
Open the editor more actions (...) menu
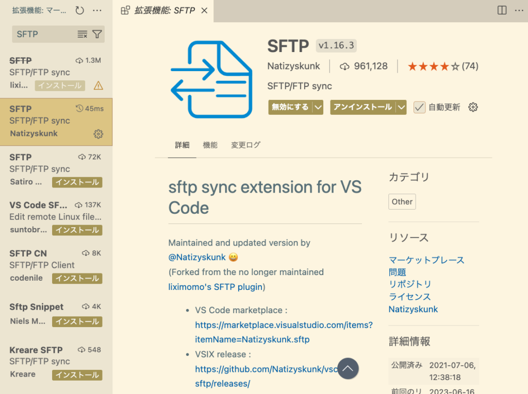[x=519, y=10]
